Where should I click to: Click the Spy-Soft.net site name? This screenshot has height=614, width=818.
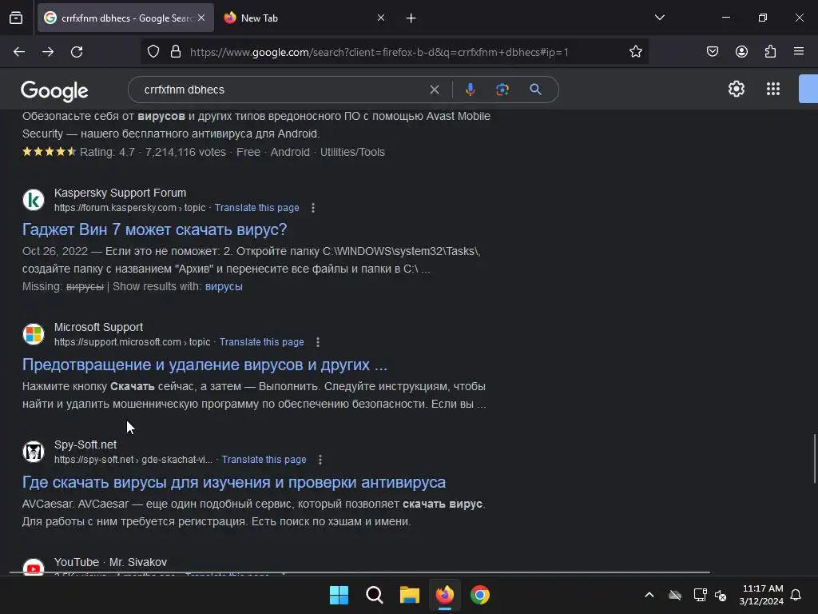pyautogui.click(x=85, y=445)
